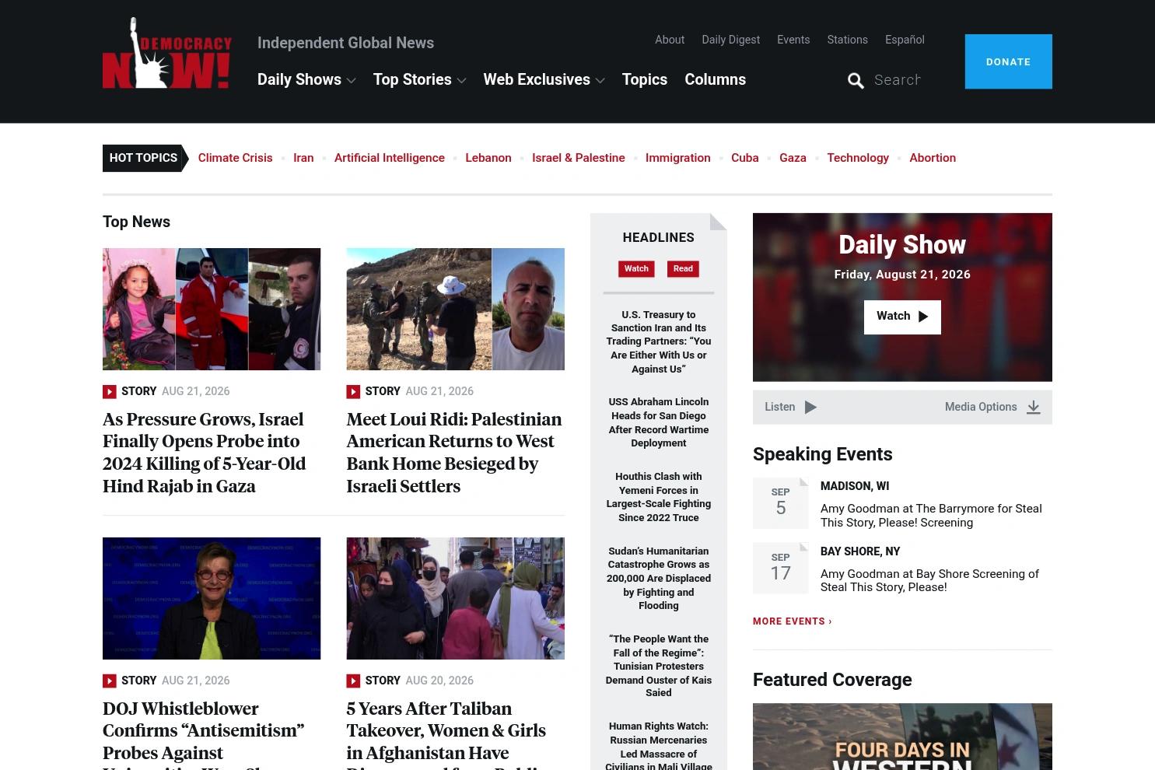Open the Lebanon hot topic

[488, 158]
